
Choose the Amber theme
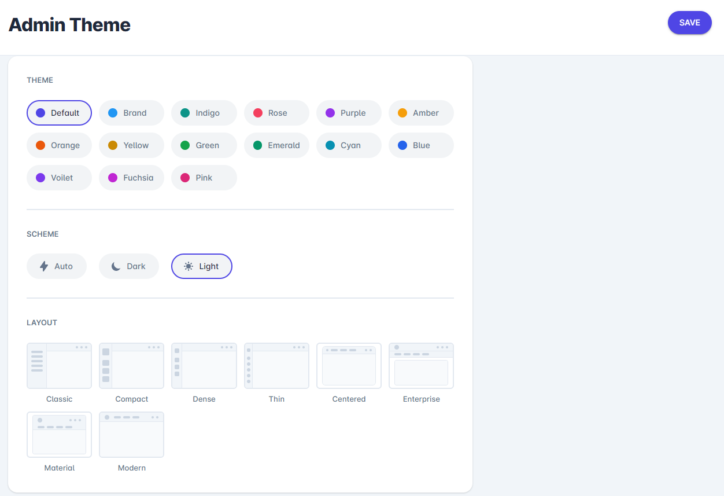(421, 113)
